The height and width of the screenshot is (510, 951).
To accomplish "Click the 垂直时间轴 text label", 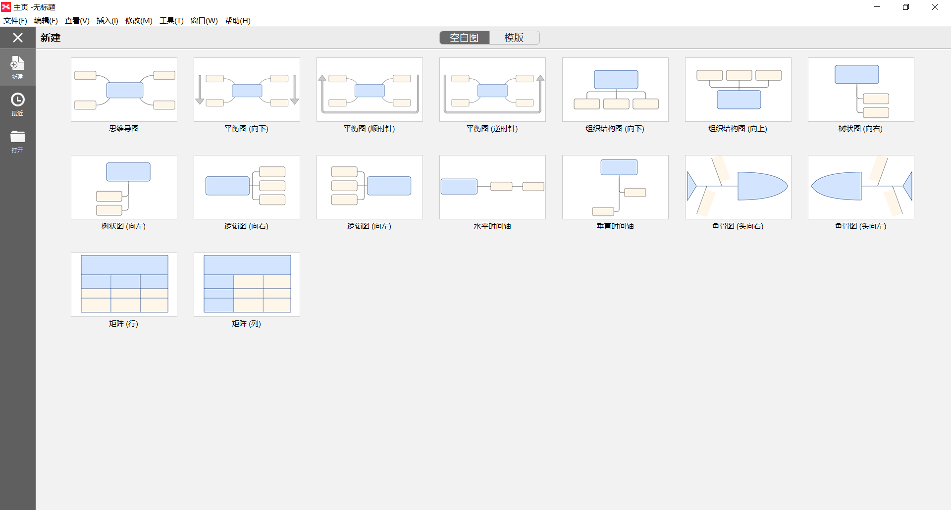I will 615,226.
